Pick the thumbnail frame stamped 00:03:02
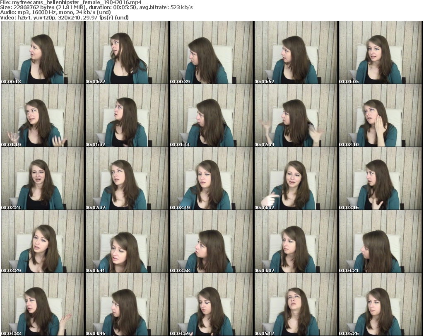This screenshot has height=336, width=424. pos(296,179)
